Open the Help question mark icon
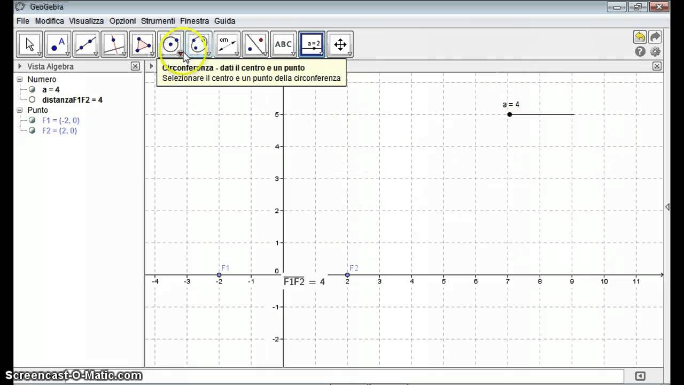This screenshot has width=684, height=385. click(x=640, y=52)
